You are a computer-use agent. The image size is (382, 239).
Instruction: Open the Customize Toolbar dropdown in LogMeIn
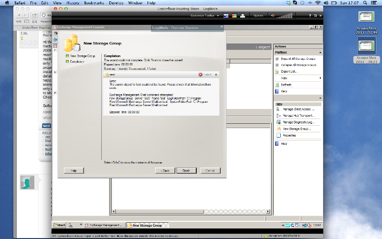pyautogui.click(x=205, y=16)
